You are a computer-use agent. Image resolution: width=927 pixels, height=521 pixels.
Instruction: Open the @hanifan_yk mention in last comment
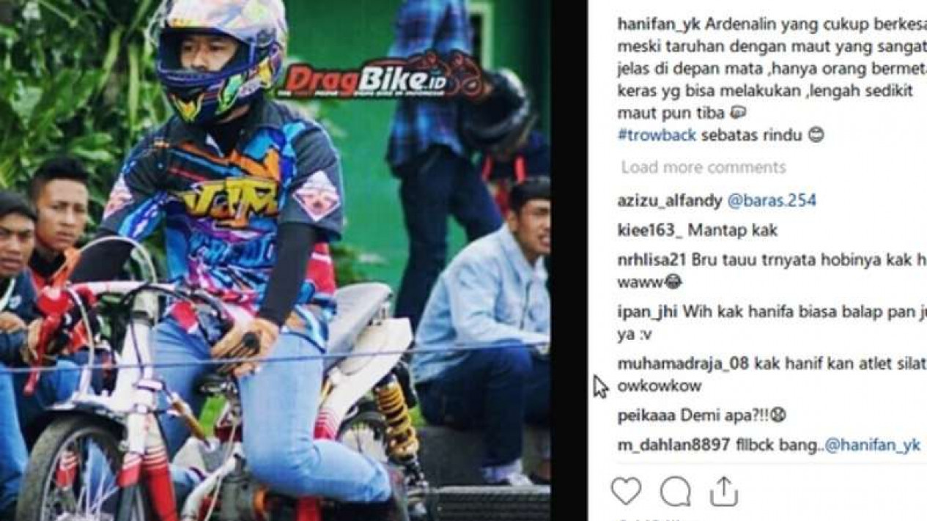(x=872, y=446)
